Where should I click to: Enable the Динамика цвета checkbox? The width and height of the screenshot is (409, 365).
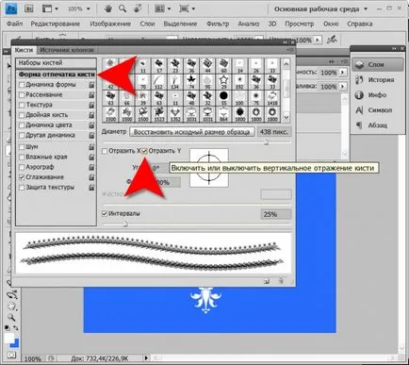[22, 125]
